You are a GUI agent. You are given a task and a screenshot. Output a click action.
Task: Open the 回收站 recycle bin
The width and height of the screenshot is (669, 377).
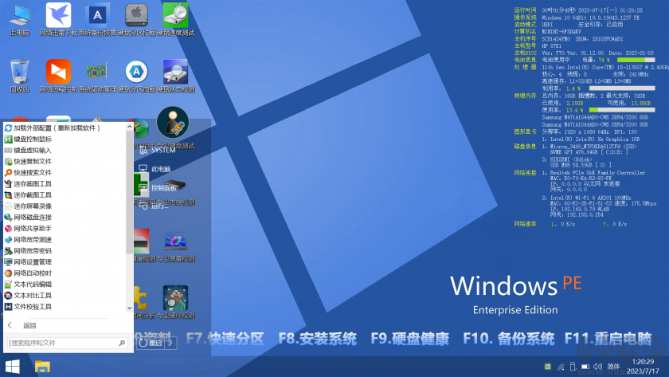pos(20,76)
